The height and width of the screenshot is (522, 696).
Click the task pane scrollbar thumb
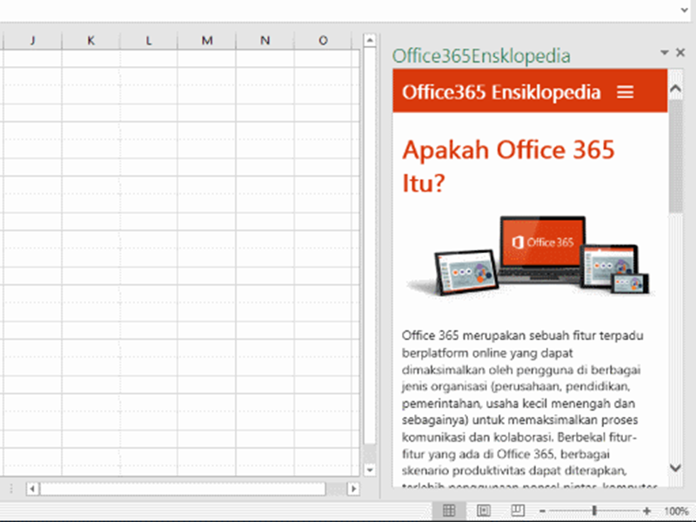[675, 157]
